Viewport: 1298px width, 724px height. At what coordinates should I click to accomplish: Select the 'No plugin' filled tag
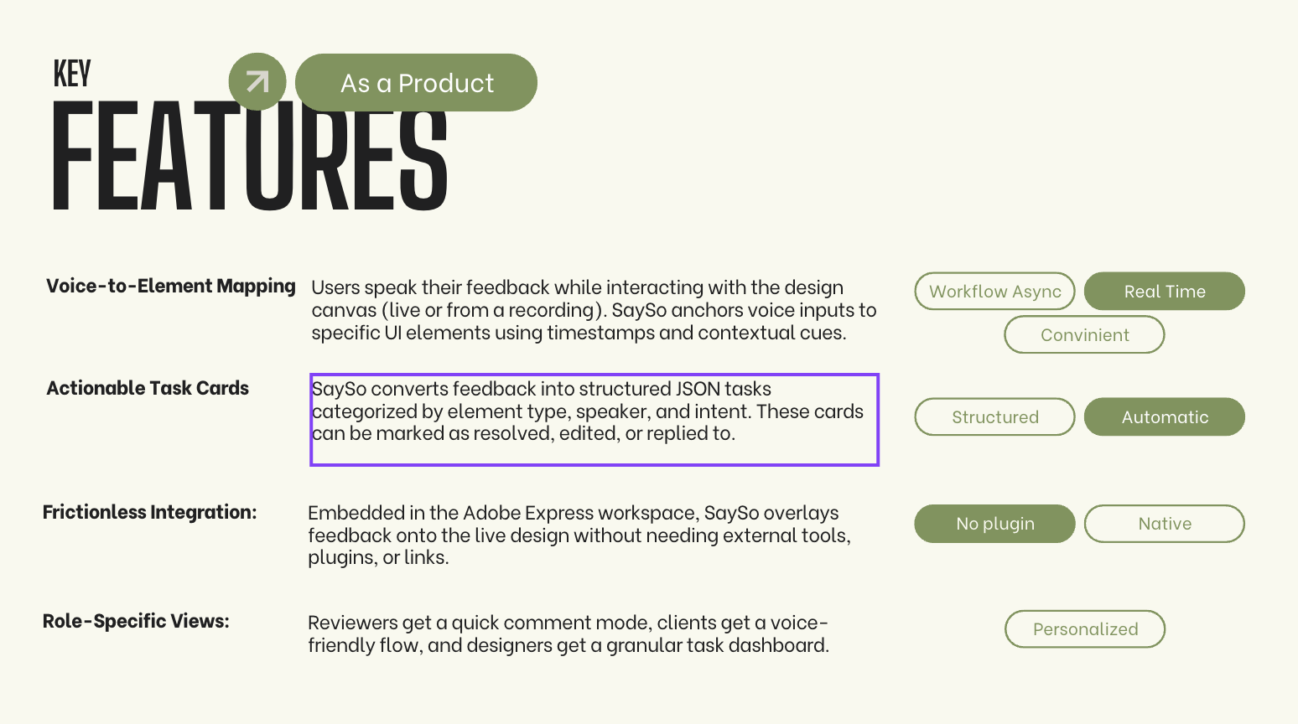point(994,524)
